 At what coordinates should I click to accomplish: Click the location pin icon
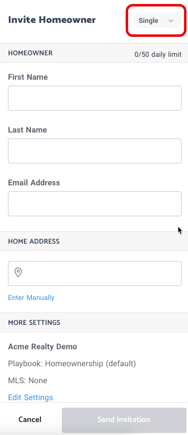[18, 273]
